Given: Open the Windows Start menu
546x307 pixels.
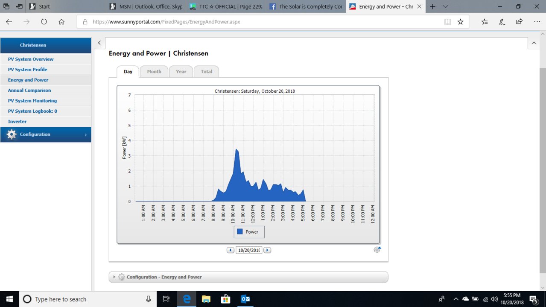Looking at the screenshot, I should click(x=9, y=299).
